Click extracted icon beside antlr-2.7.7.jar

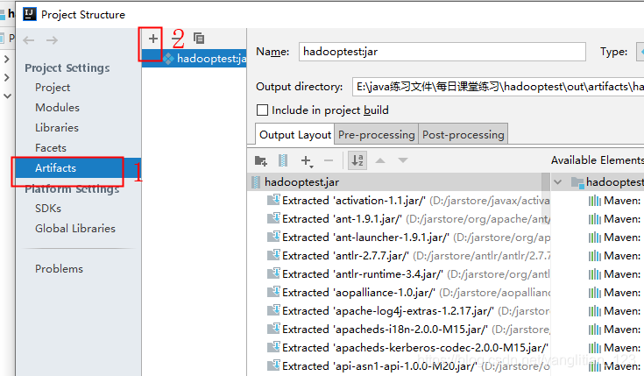[273, 255]
